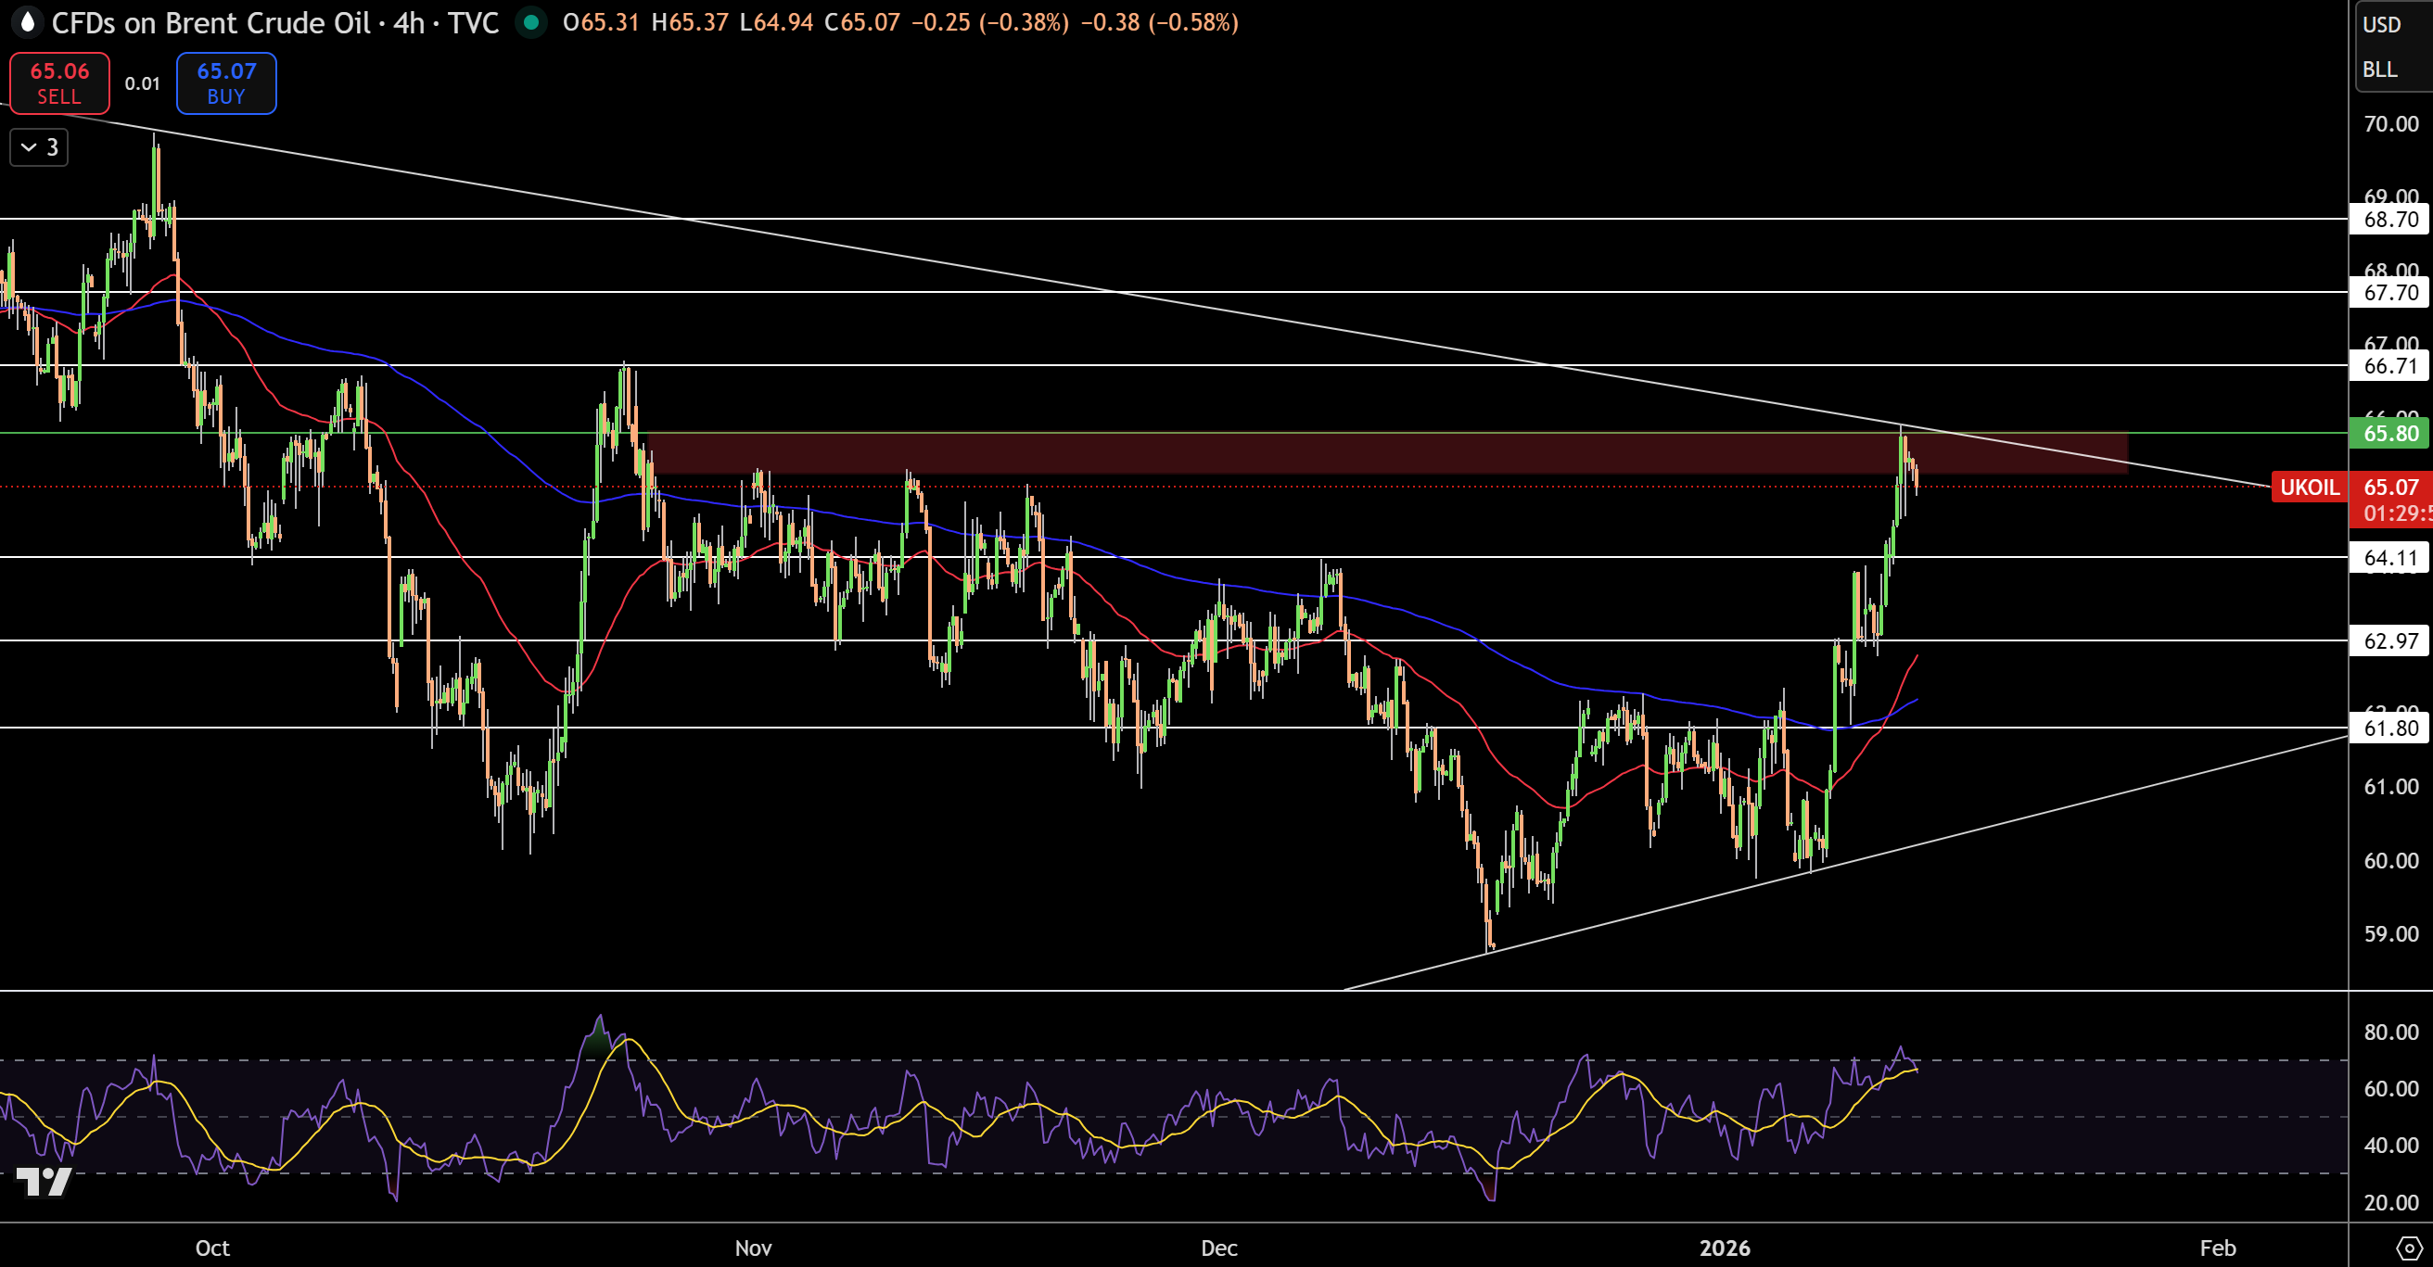2433x1267 pixels.
Task: Click the 67.70 horizontal line label
Action: pos(2390,293)
